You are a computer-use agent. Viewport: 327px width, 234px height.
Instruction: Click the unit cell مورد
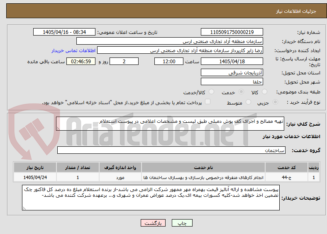tap(120, 177)
